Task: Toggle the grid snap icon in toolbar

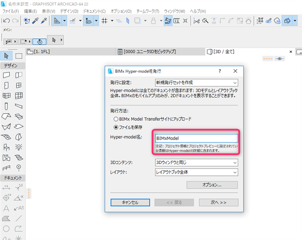Action: coord(104,21)
